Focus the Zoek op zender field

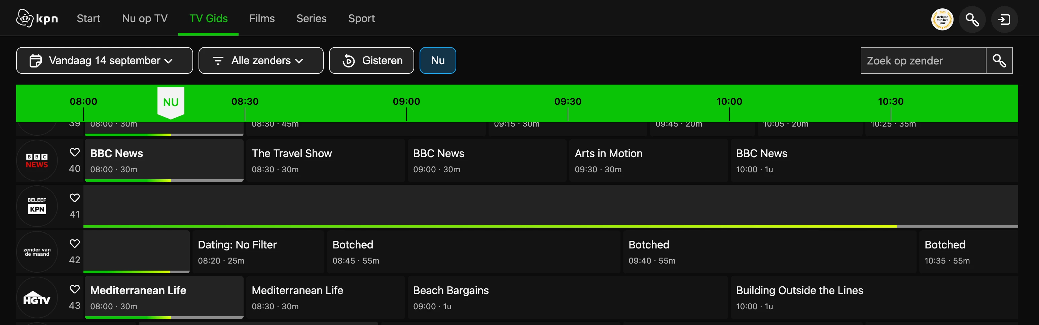[x=923, y=61]
